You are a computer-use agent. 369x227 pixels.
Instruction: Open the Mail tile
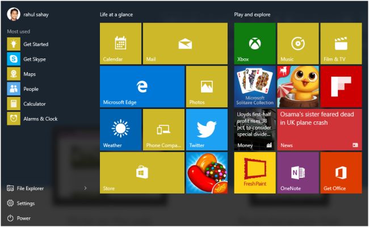(x=185, y=44)
